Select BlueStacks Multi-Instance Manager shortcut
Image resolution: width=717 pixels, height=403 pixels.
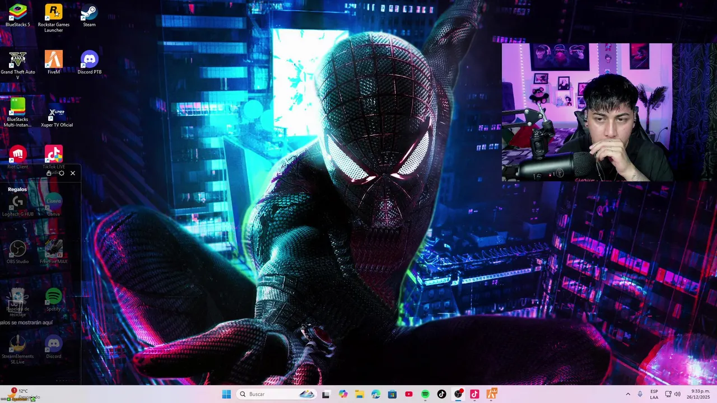tap(18, 113)
